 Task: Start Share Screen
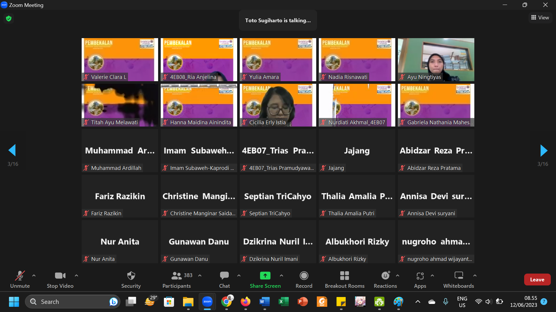pos(265,279)
